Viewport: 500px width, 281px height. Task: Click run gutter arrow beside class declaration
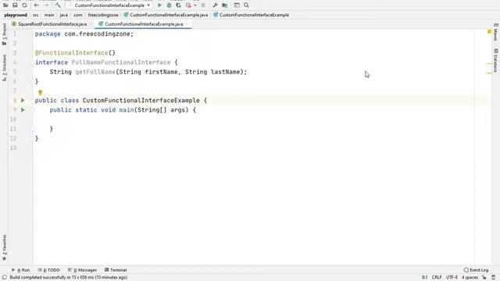pyautogui.click(x=23, y=101)
